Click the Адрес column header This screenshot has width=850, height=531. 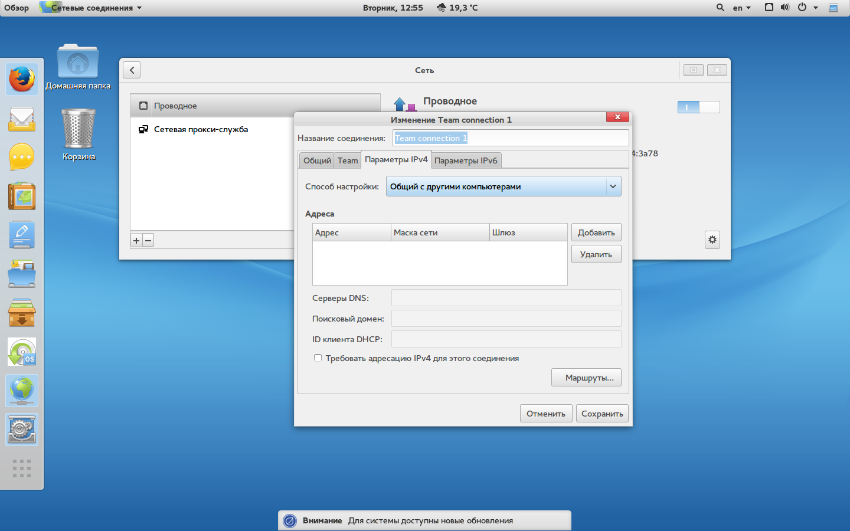coord(352,232)
